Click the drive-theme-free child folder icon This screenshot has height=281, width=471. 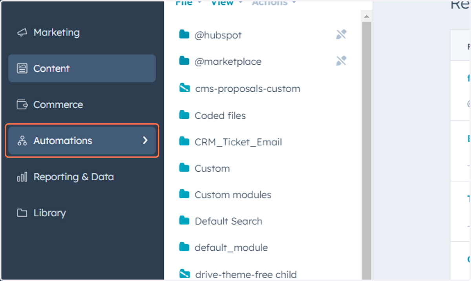click(184, 274)
